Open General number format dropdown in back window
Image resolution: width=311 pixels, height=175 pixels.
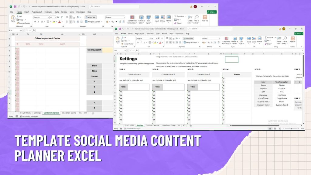(124, 17)
